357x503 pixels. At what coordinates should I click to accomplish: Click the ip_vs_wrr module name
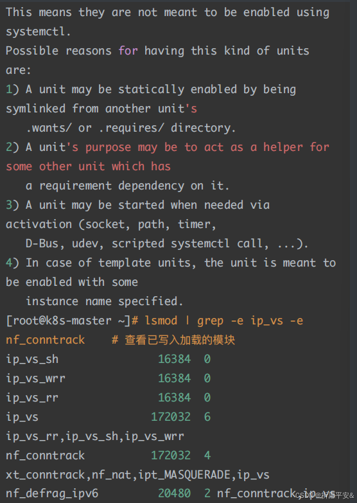[35, 378]
